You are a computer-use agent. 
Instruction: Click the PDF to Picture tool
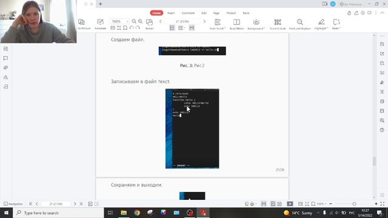(x=82, y=24)
